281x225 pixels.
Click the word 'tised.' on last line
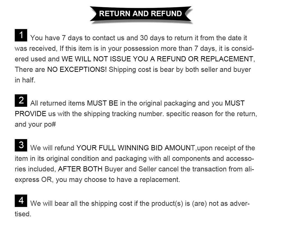[23, 214]
